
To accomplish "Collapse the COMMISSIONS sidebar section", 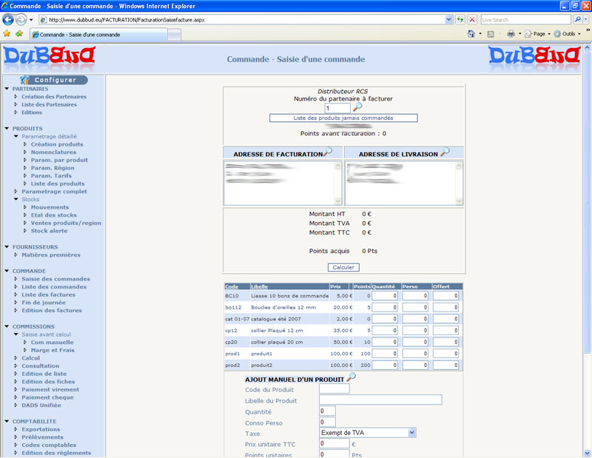I will (6, 326).
